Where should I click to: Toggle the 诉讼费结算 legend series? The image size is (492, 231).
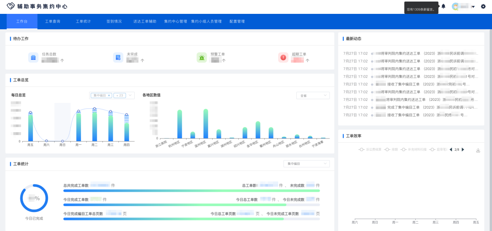pos(370,150)
